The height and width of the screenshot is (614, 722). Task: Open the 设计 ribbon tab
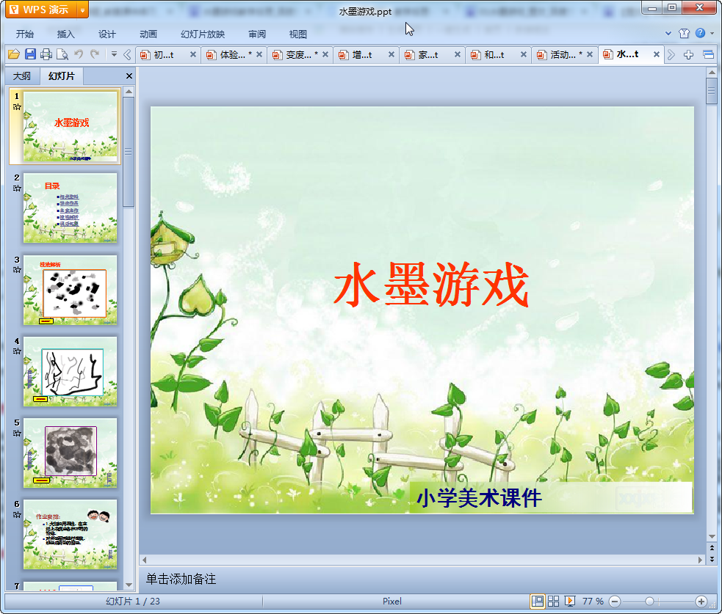pos(107,34)
